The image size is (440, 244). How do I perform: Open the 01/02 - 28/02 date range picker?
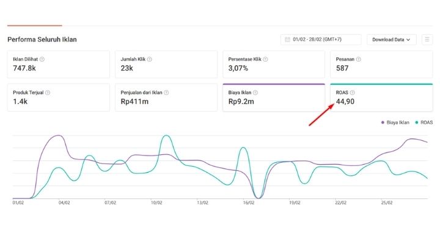point(321,40)
